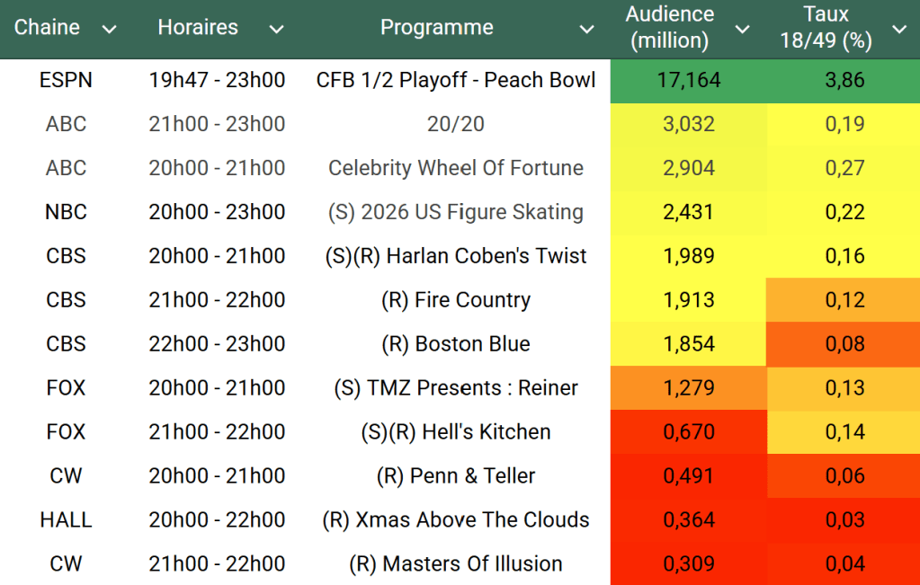
Task: Click the Fire Country programme cell
Action: (x=456, y=300)
